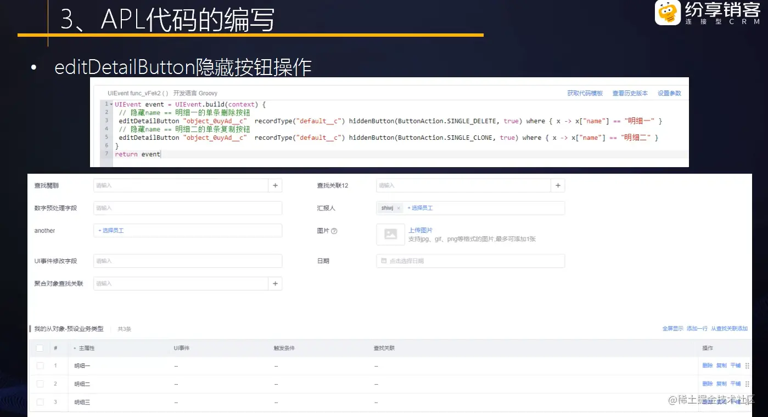This screenshot has height=417, width=768.
Task: Focus the 数字预处理字段 input field
Action: (188, 208)
